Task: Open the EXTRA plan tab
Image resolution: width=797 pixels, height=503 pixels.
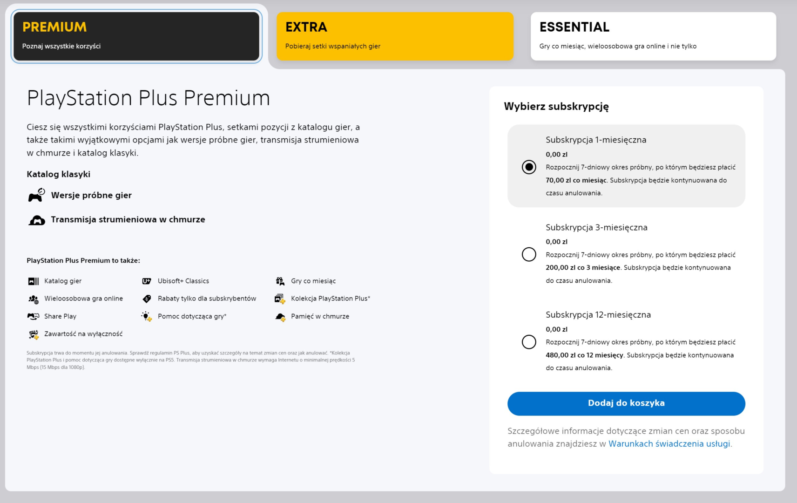Action: click(x=395, y=36)
